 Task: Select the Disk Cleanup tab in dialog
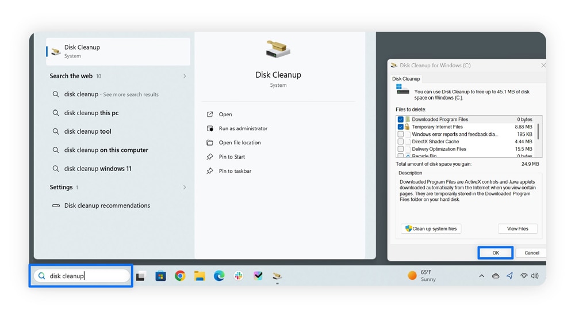406,78
